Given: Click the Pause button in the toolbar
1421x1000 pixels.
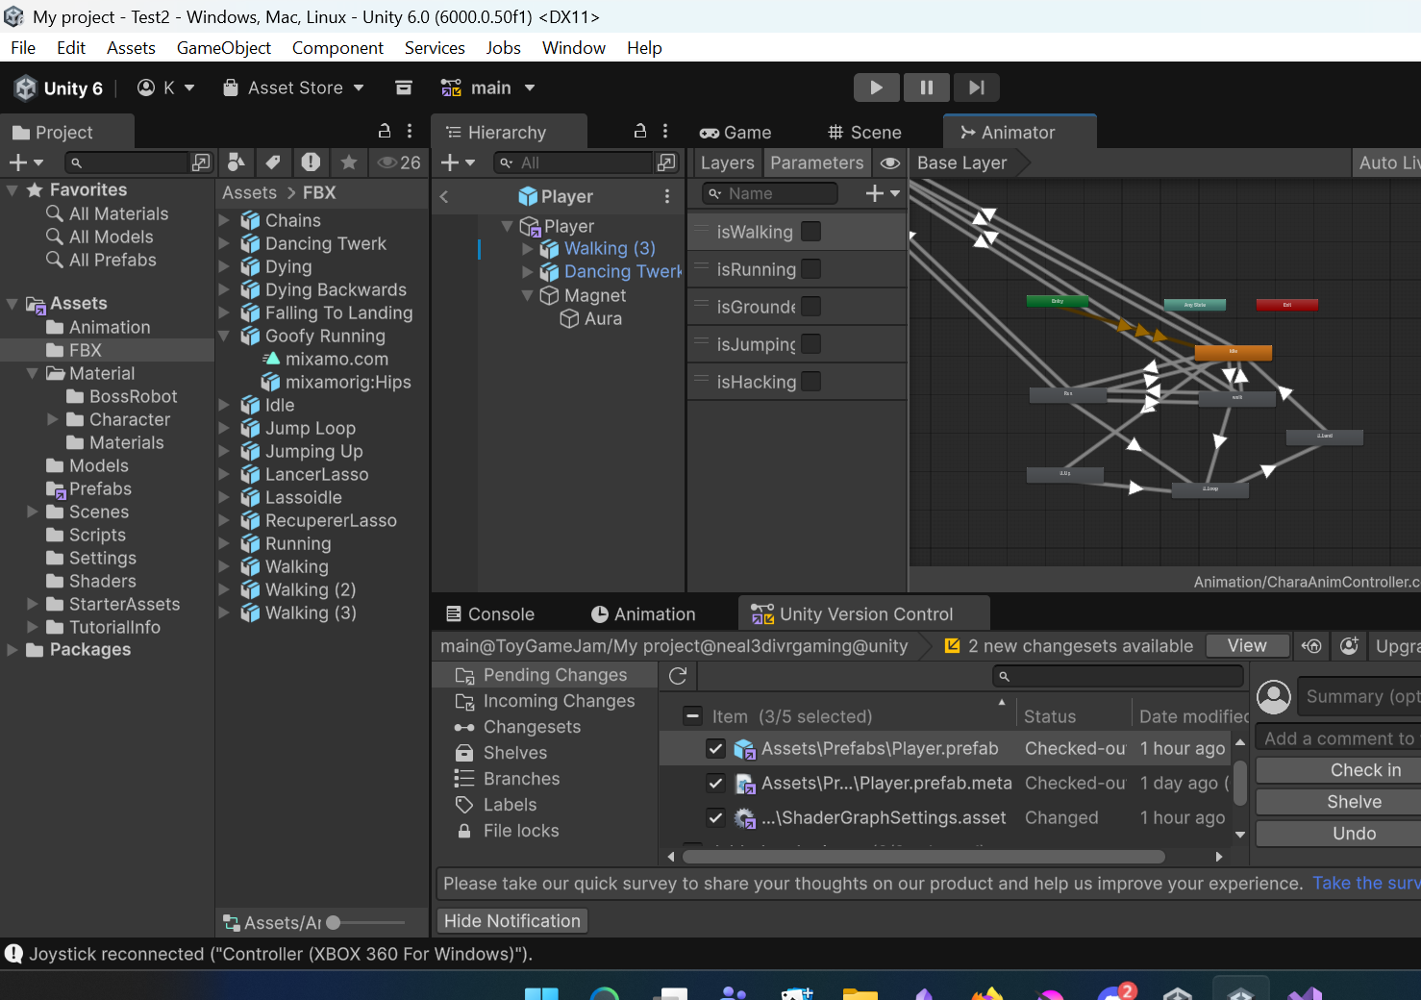Looking at the screenshot, I should pyautogui.click(x=927, y=87).
